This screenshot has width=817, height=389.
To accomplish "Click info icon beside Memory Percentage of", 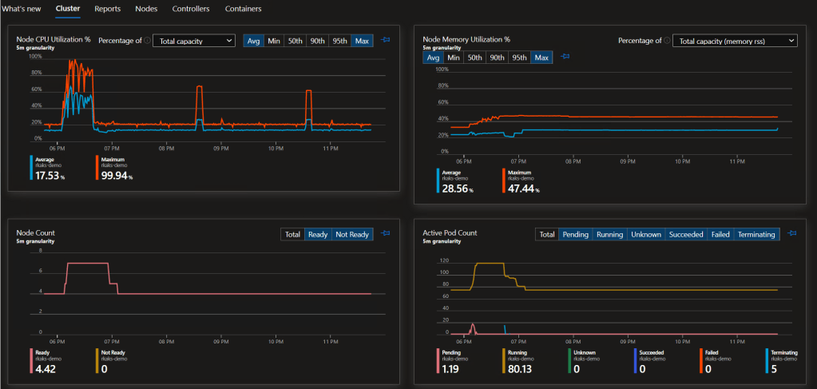I will pos(668,41).
